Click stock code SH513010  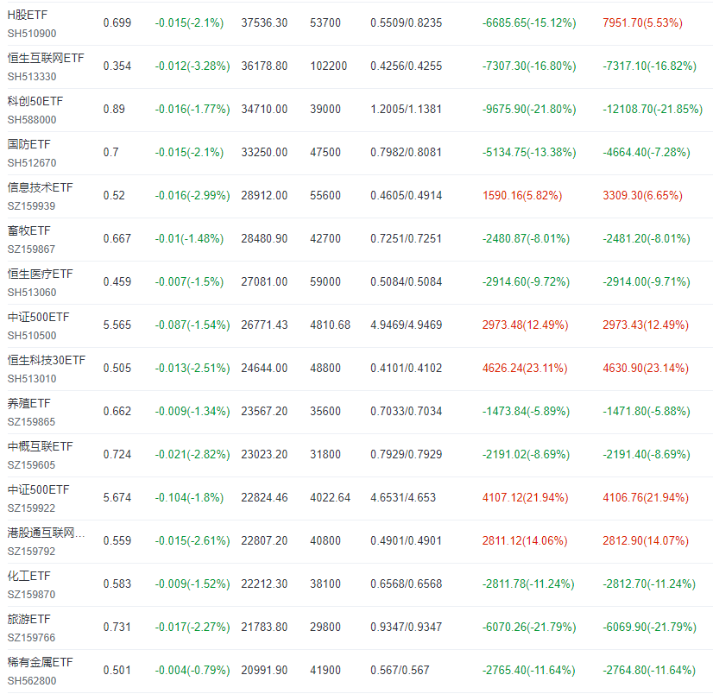[x=32, y=379]
